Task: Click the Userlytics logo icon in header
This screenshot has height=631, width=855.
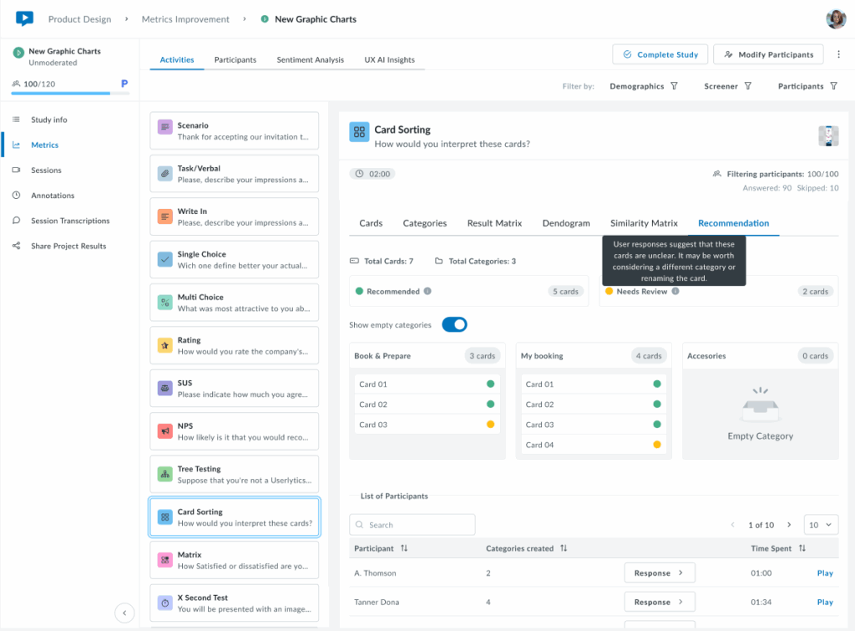Action: click(x=24, y=18)
